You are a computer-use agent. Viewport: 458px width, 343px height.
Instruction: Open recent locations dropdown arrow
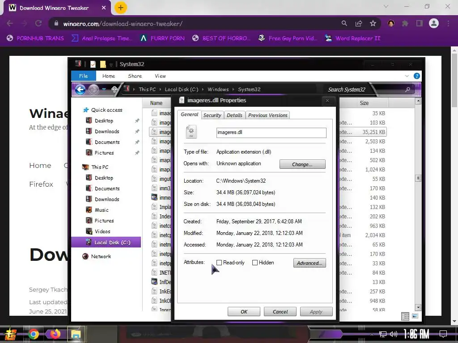coord(104,89)
